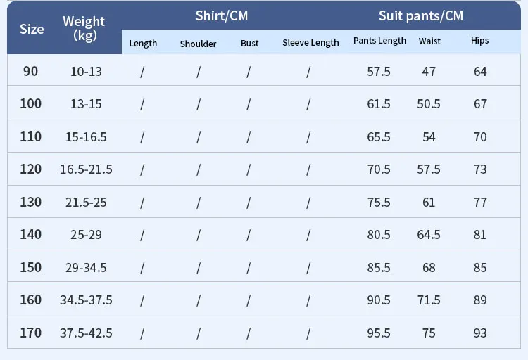Select size 170 row label
This screenshot has height=360, width=528.
point(31,333)
